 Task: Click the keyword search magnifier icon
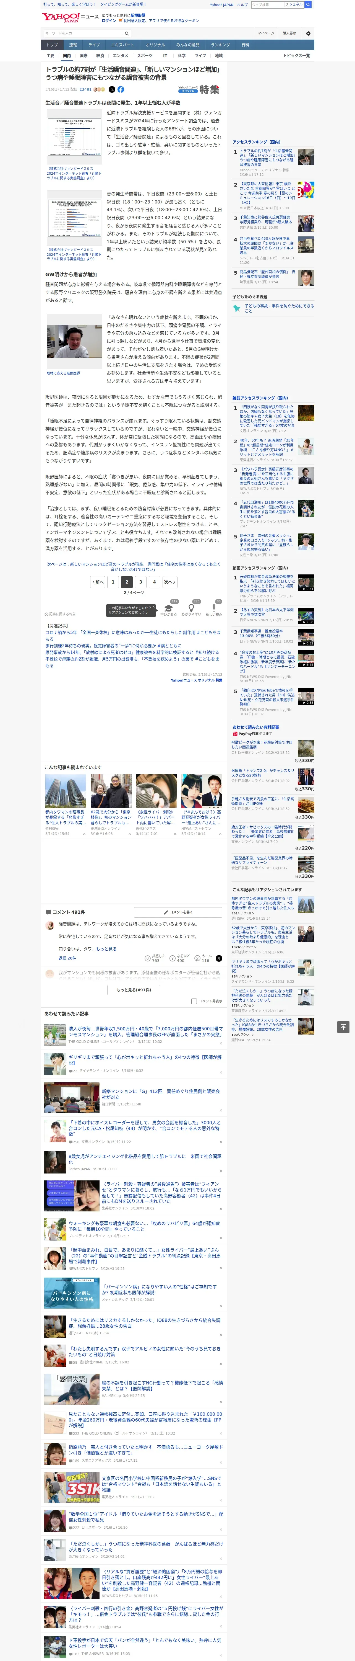pos(126,33)
